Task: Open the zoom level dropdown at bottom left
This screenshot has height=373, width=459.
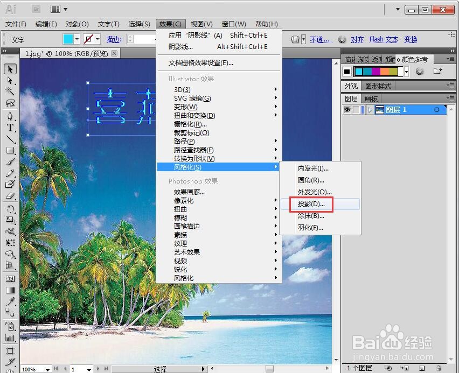Action: coord(47,369)
